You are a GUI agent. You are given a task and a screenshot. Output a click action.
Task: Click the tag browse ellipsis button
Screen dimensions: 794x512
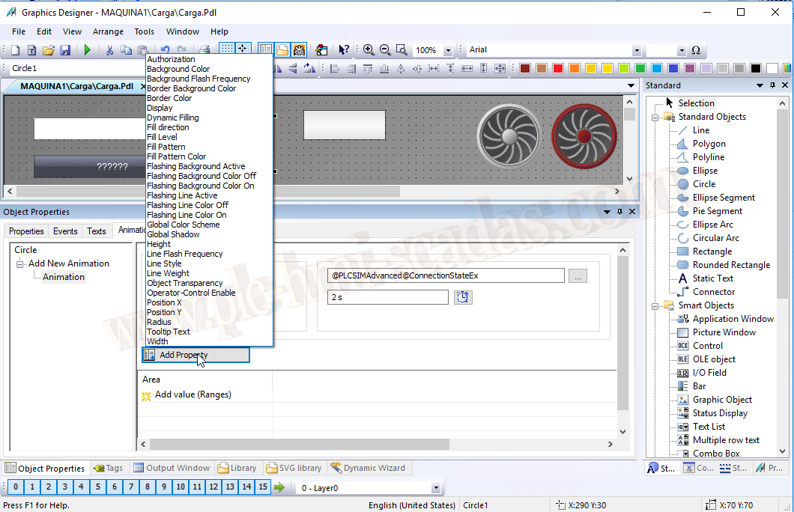pyautogui.click(x=578, y=275)
